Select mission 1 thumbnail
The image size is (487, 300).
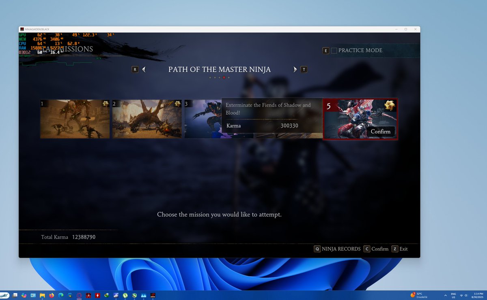pos(75,119)
